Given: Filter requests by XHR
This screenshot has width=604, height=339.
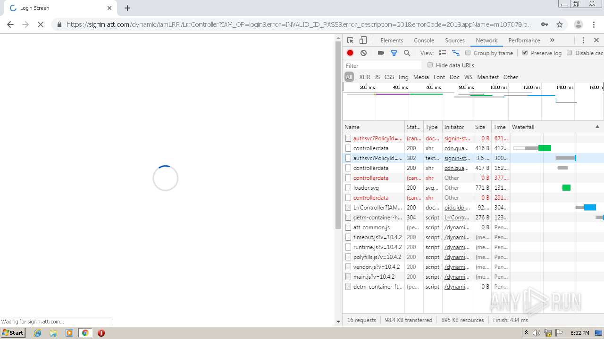Looking at the screenshot, I should [x=365, y=77].
